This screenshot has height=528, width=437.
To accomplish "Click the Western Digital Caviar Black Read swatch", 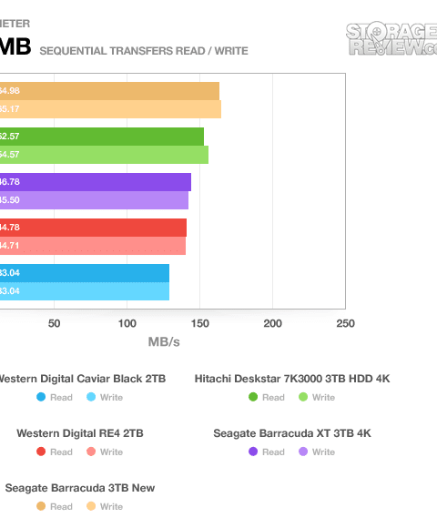I will click(41, 397).
